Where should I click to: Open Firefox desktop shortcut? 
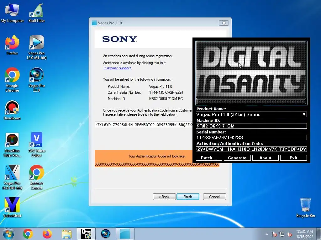coord(12,45)
